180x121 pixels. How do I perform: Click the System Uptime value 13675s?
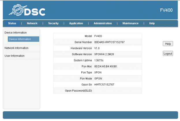99,60
